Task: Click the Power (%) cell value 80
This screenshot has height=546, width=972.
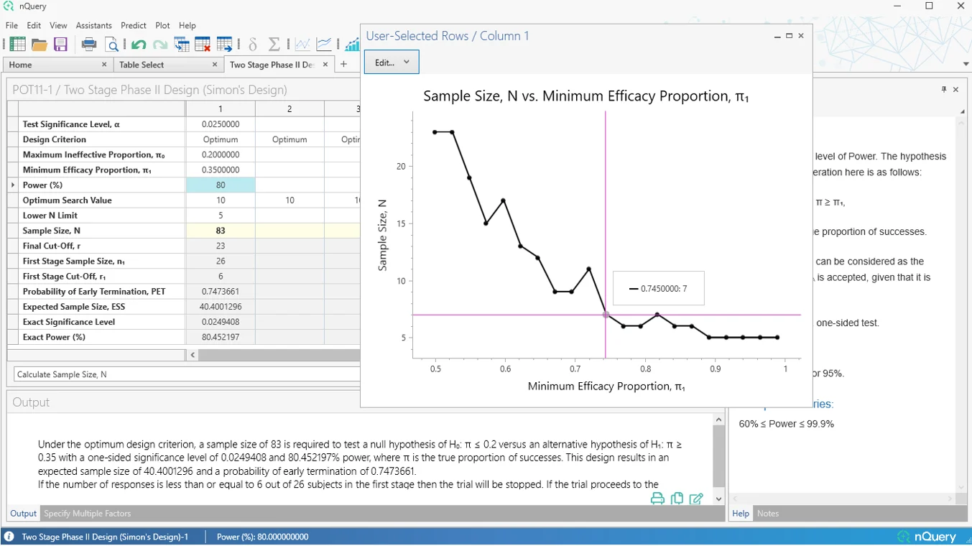Action: coord(221,185)
